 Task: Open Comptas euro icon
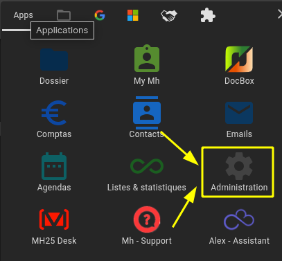54,113
